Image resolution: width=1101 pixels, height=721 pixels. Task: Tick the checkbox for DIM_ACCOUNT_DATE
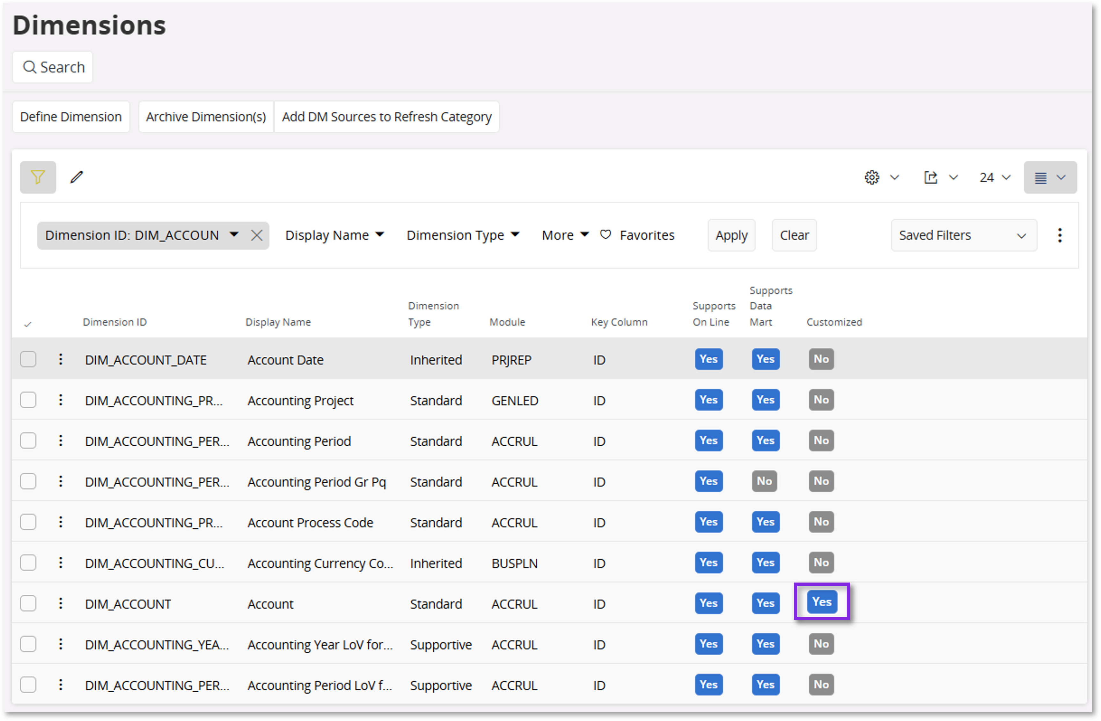pyautogui.click(x=28, y=360)
